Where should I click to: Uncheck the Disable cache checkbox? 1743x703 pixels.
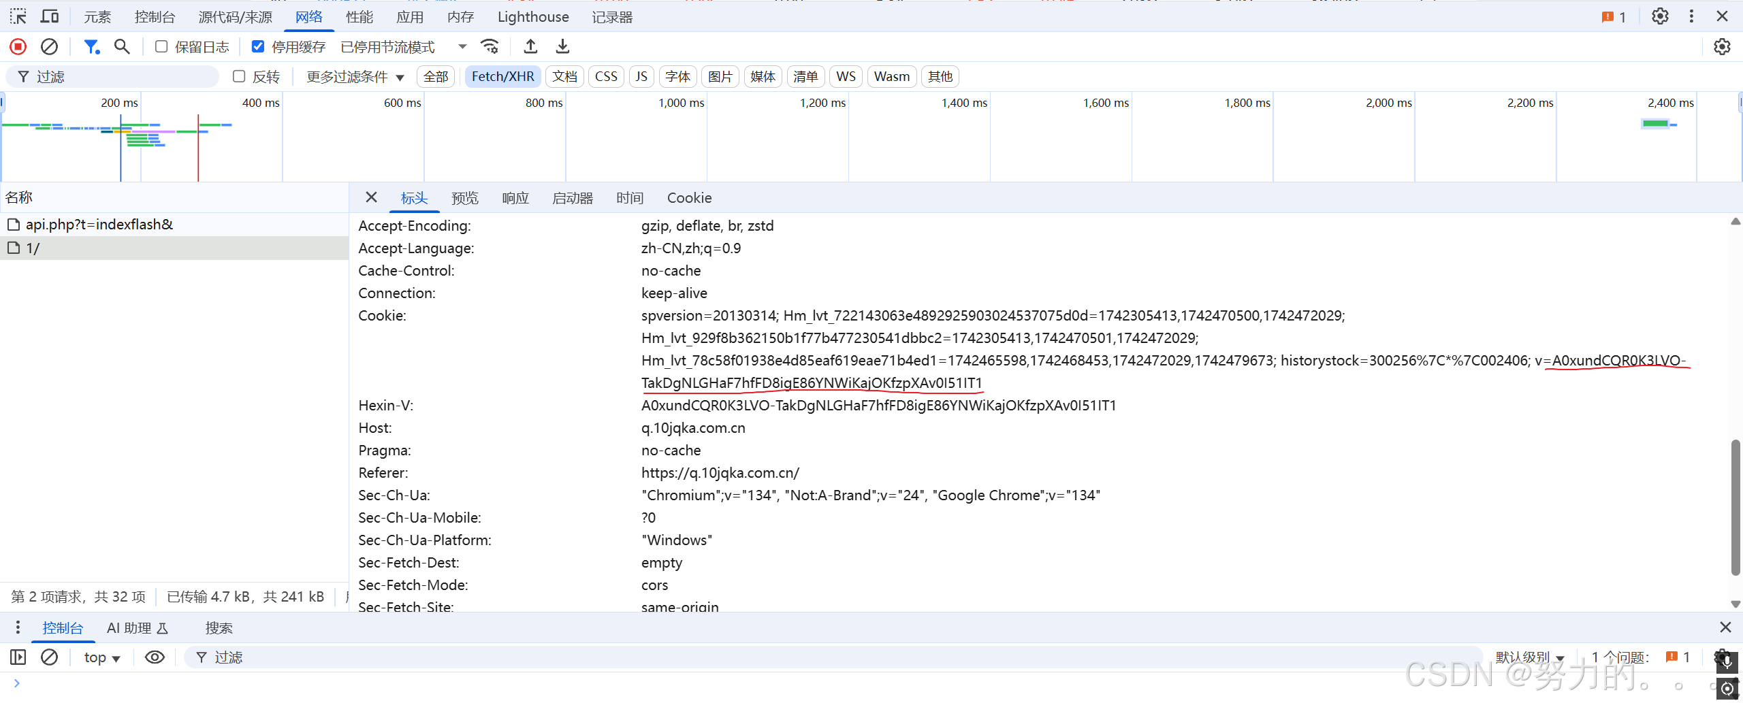click(x=258, y=46)
